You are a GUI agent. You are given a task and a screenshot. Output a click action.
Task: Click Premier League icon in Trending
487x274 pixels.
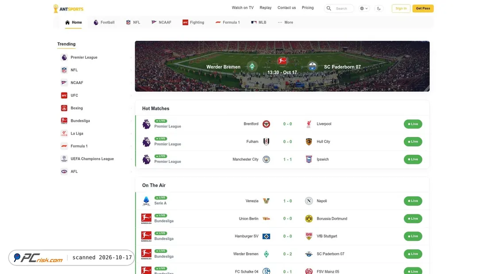pos(64,58)
